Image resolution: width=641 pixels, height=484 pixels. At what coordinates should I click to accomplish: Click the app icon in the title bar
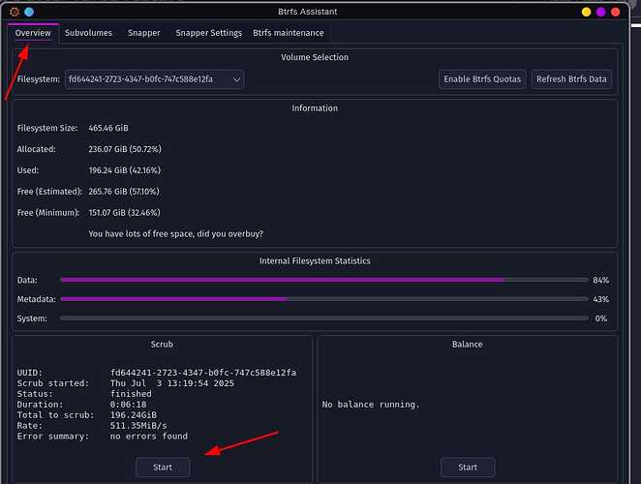[x=15, y=12]
